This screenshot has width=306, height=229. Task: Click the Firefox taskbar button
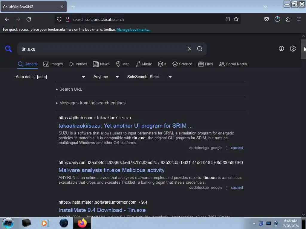click(x=82, y=223)
